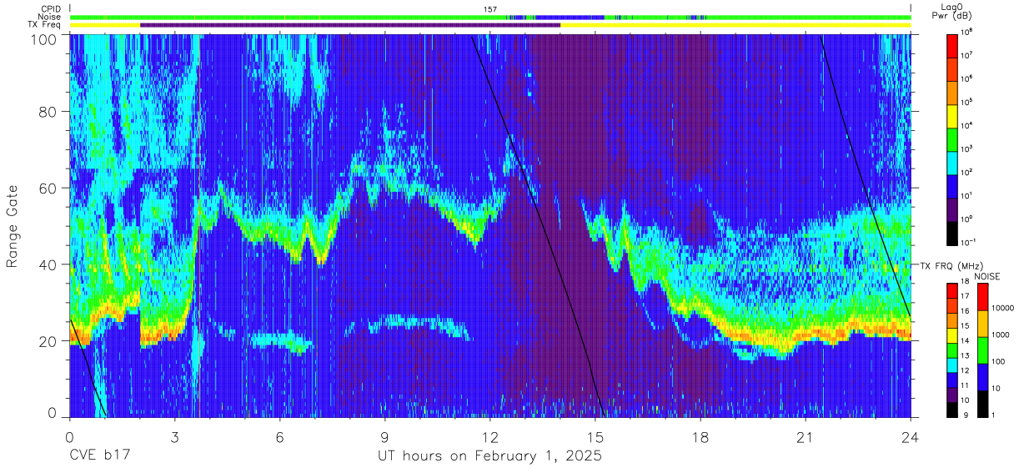Click the 3 hour tick on the UT axis
1024x473 pixels.
coord(175,437)
